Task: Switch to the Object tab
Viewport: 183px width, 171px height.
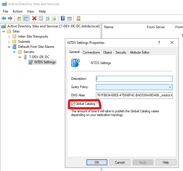Action: tap(107, 52)
